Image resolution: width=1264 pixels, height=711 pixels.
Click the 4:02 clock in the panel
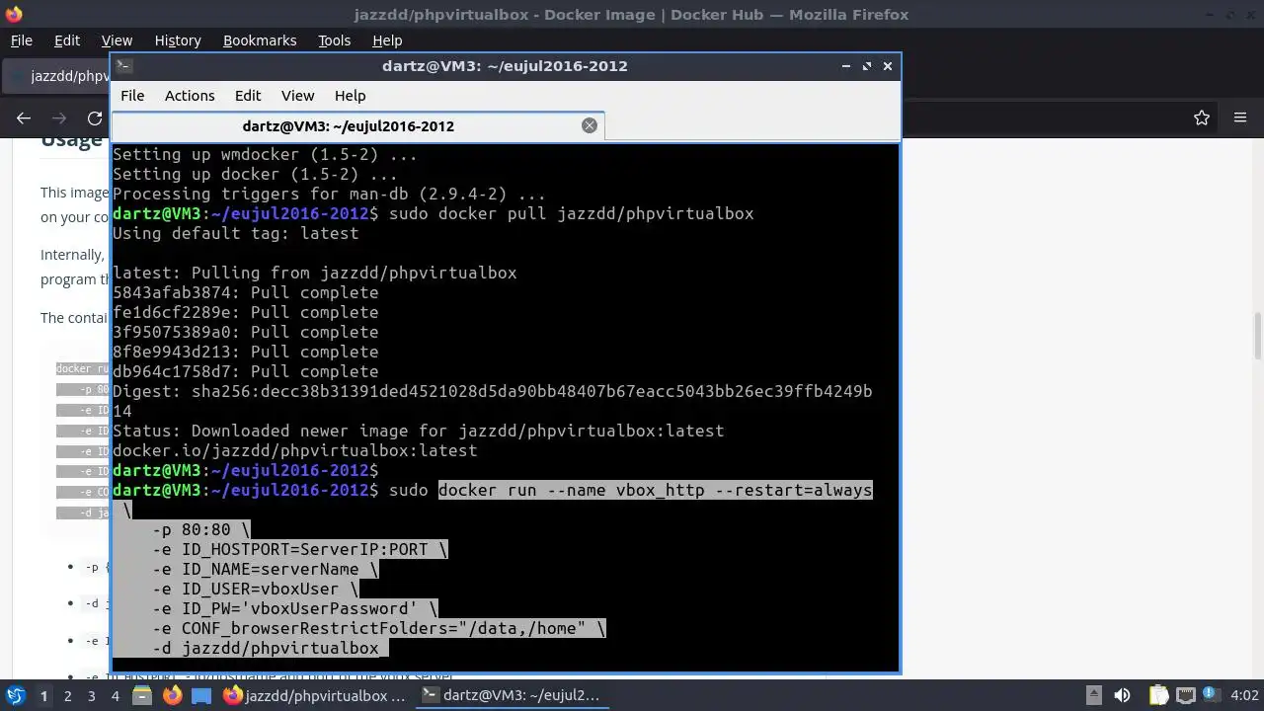pos(1244,695)
